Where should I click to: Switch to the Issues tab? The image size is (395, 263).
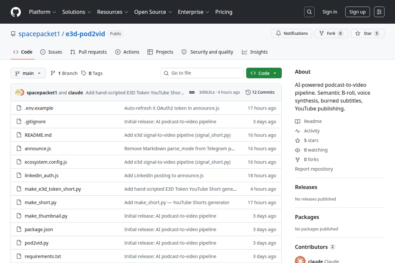click(51, 52)
